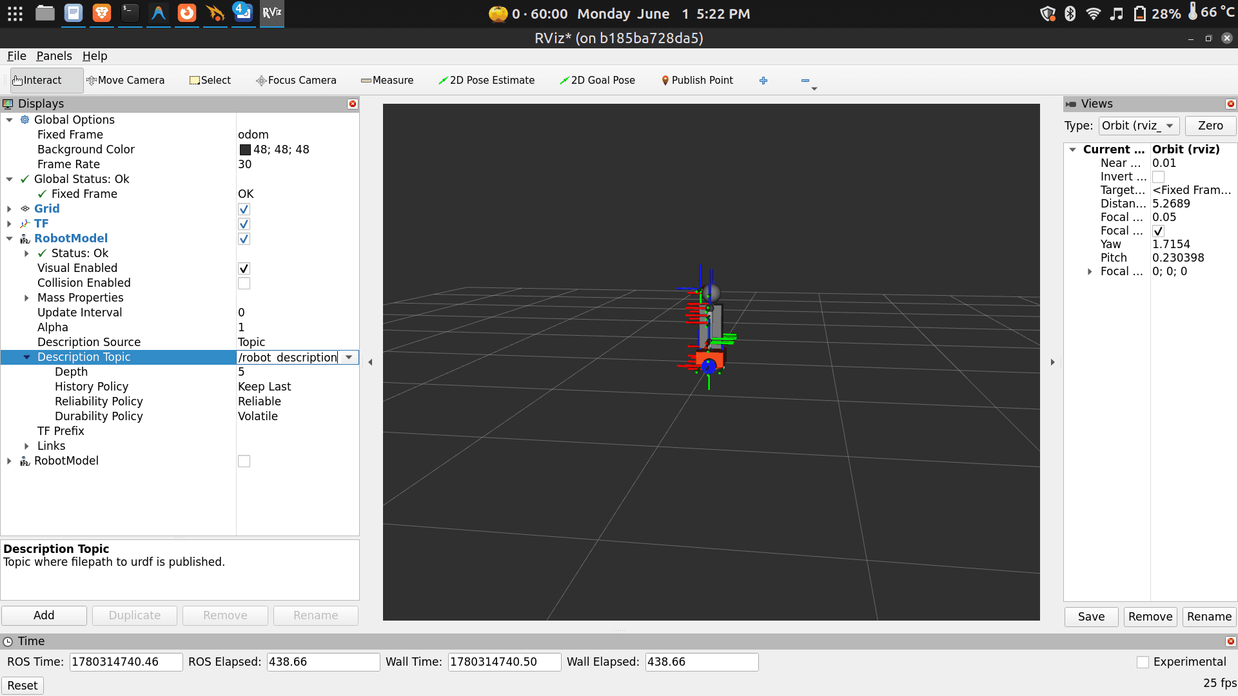
Task: Click the Grid display icon
Action: [x=25, y=209]
